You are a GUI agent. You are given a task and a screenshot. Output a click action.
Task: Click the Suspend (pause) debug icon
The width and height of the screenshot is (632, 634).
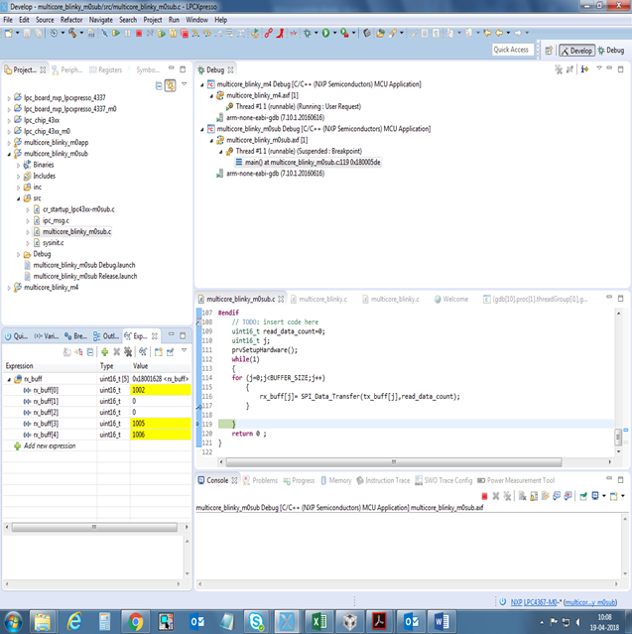[x=128, y=33]
